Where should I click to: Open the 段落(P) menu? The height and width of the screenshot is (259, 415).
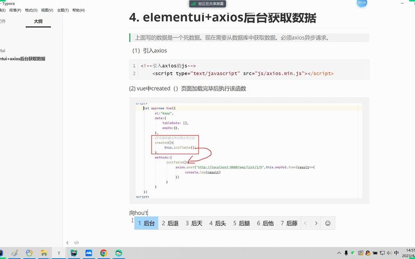pyautogui.click(x=15, y=10)
